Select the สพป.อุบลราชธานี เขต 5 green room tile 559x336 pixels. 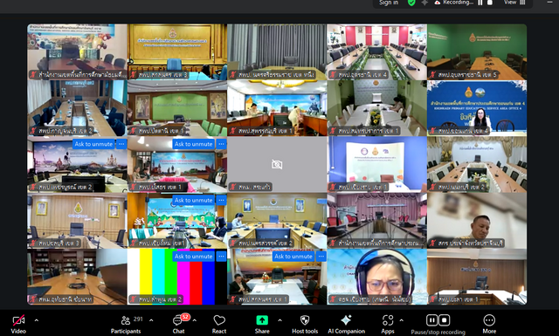[477, 52]
